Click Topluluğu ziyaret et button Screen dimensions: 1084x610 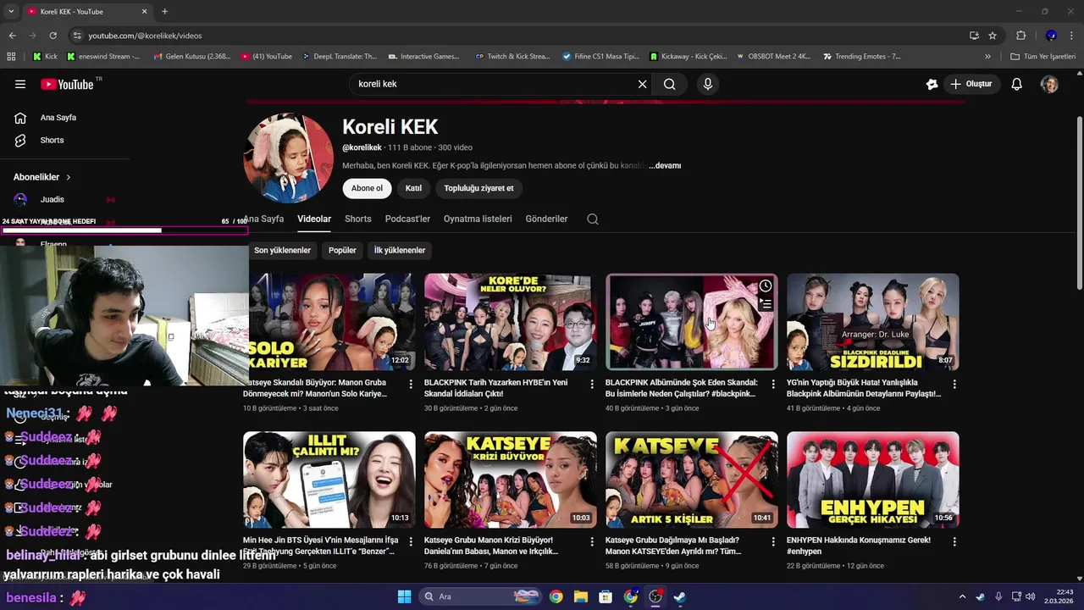pyautogui.click(x=478, y=188)
